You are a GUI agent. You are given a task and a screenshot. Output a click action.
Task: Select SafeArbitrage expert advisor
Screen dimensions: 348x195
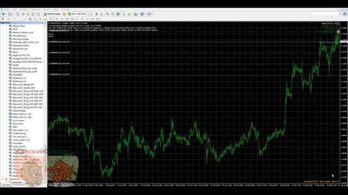19,110
